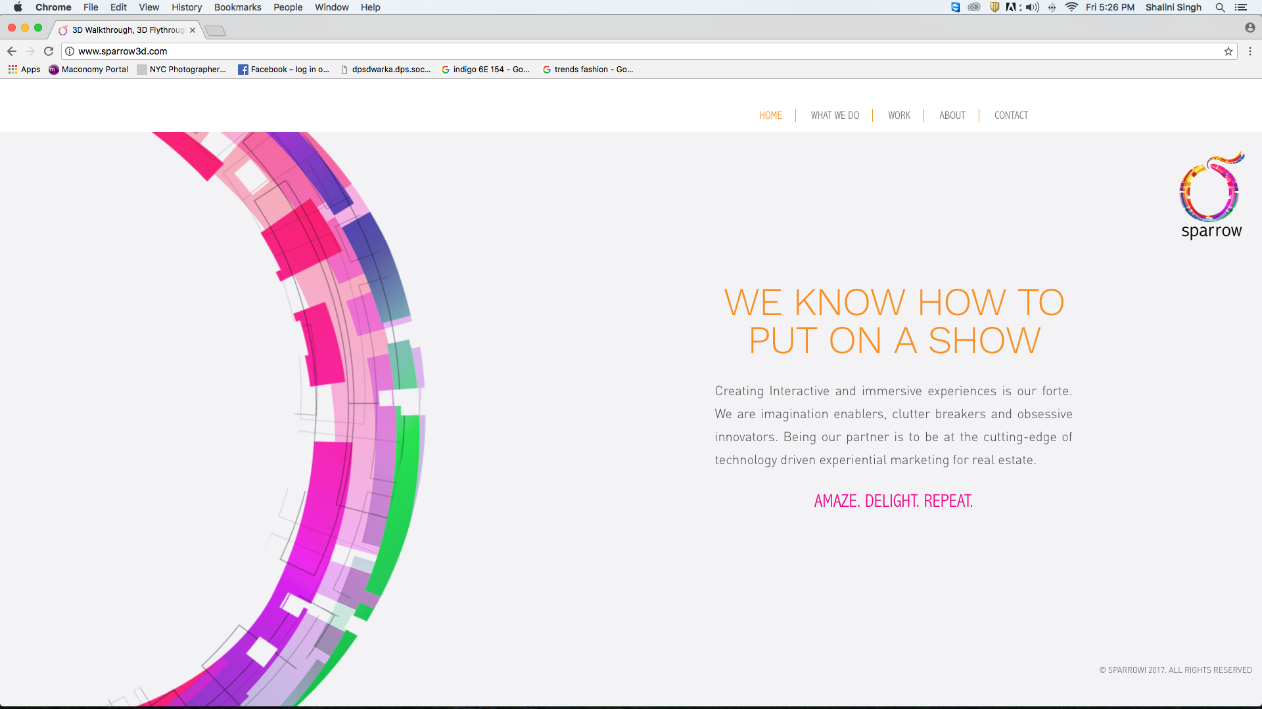Click the Wi-Fi status icon
The width and height of the screenshot is (1262, 709).
click(x=1071, y=7)
